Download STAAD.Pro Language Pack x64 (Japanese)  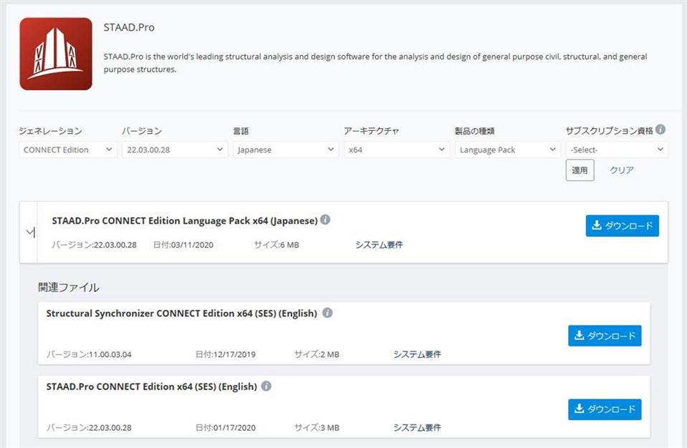pyautogui.click(x=622, y=225)
